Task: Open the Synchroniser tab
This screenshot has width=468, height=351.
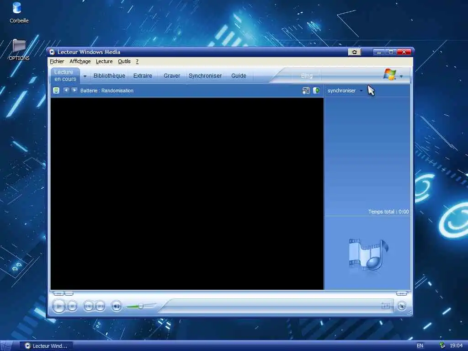Action: 205,76
